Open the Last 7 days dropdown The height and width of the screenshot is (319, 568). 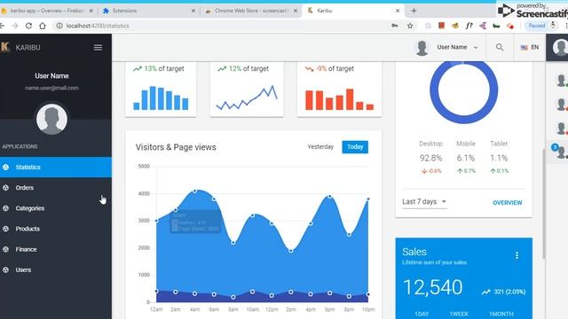tap(424, 202)
